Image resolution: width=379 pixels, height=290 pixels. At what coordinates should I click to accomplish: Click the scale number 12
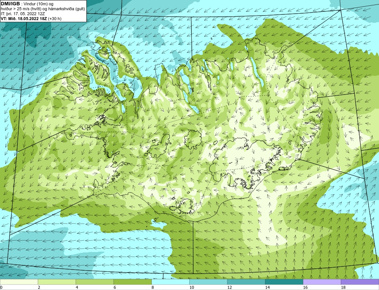(x=229, y=287)
